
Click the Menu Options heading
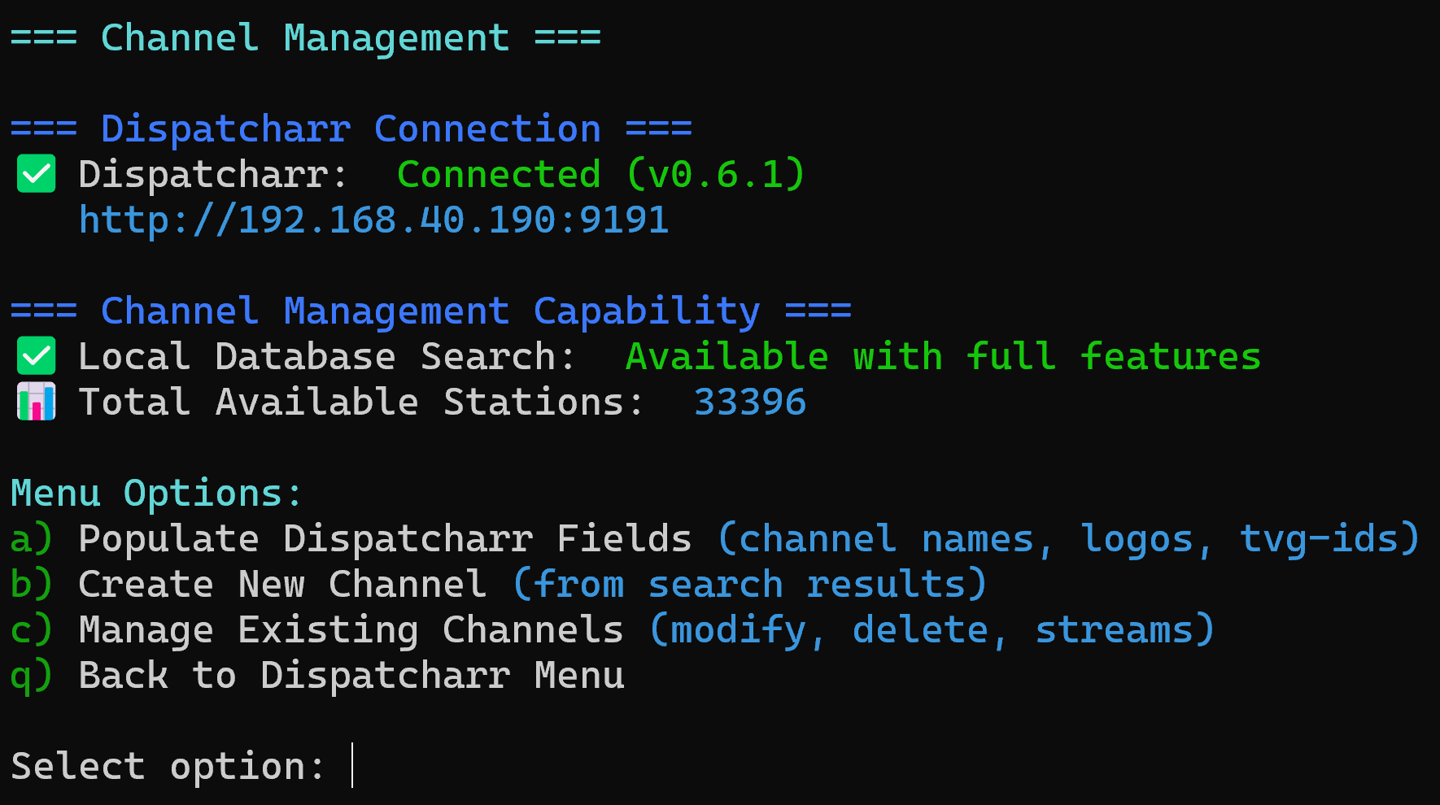pyautogui.click(x=156, y=494)
